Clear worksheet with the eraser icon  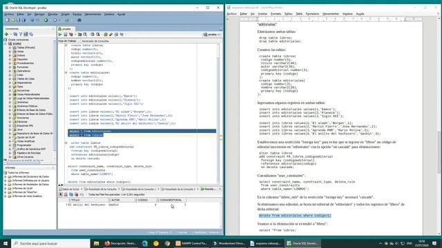111,34
